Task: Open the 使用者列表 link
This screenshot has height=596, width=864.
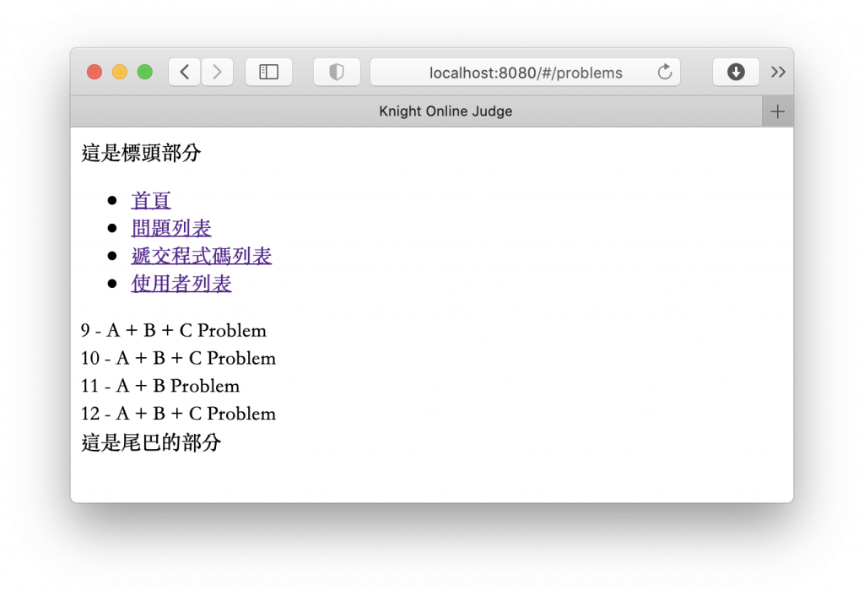Action: click(x=181, y=284)
